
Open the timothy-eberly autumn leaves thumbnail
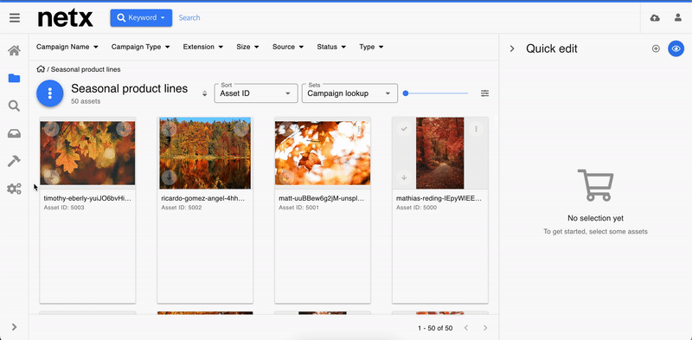pos(88,153)
